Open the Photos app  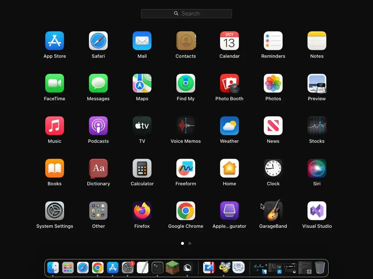(273, 83)
